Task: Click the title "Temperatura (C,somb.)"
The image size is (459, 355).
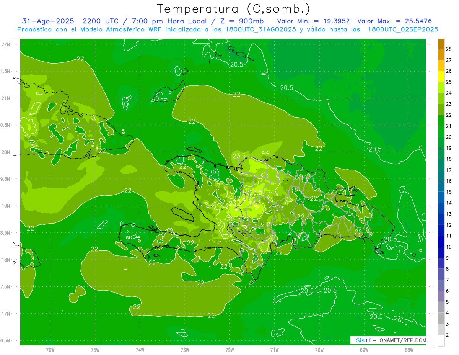Action: pyautogui.click(x=233, y=9)
